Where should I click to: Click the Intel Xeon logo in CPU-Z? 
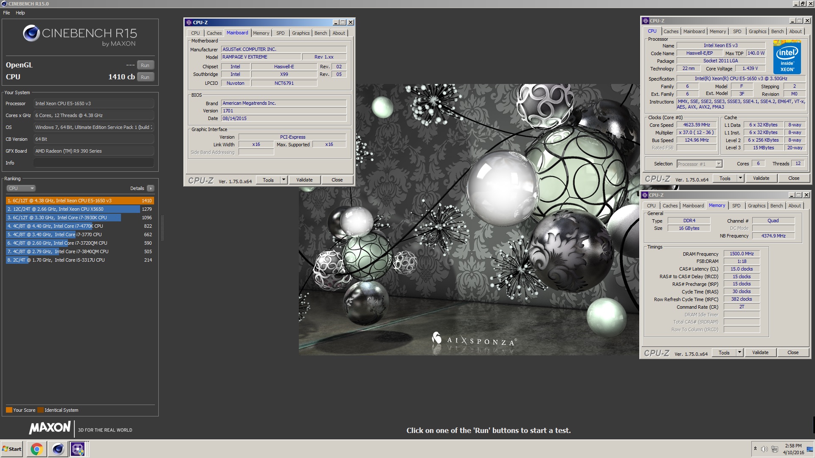tap(787, 57)
